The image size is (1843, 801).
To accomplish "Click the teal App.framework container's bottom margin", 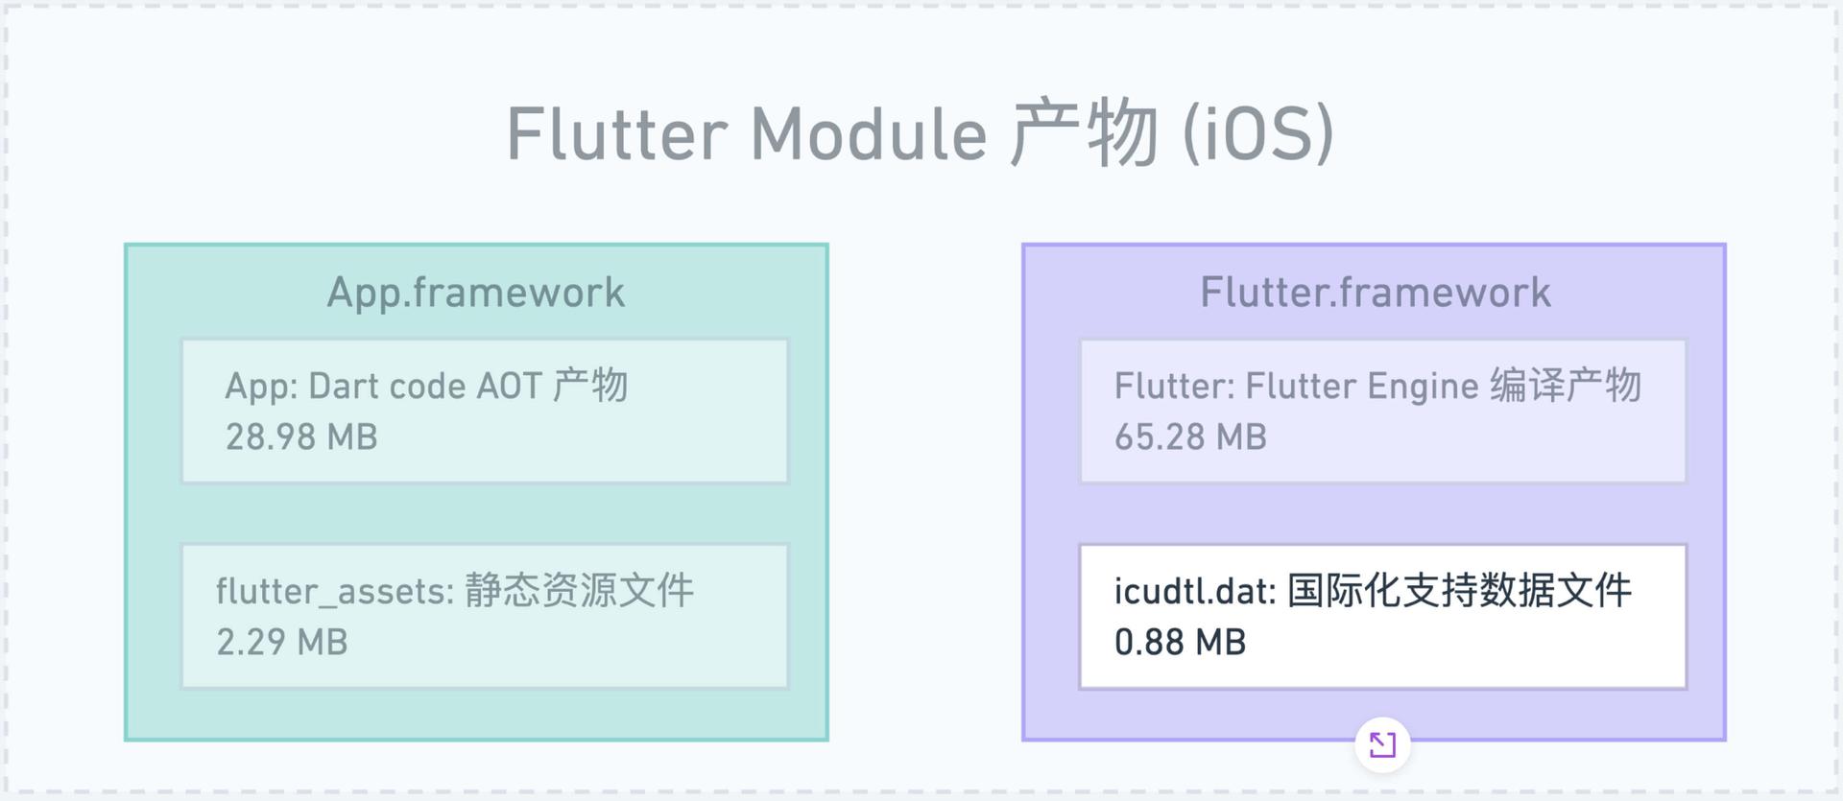I will coord(476,715).
